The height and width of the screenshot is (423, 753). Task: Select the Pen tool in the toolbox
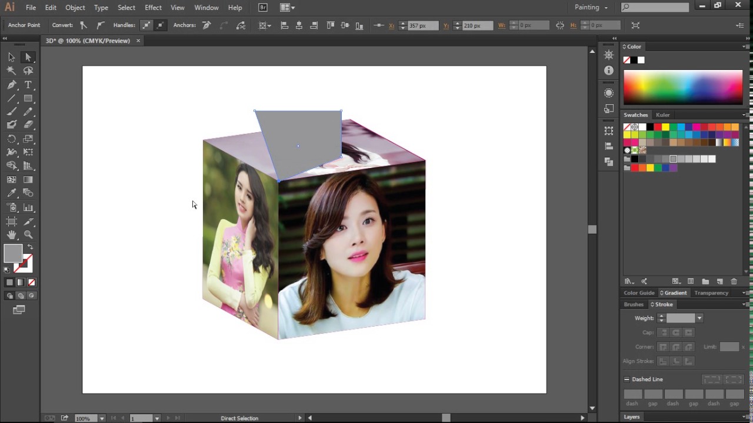pos(11,85)
